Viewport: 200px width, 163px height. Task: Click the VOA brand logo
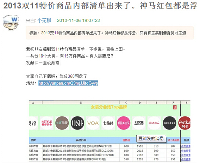point(93,123)
